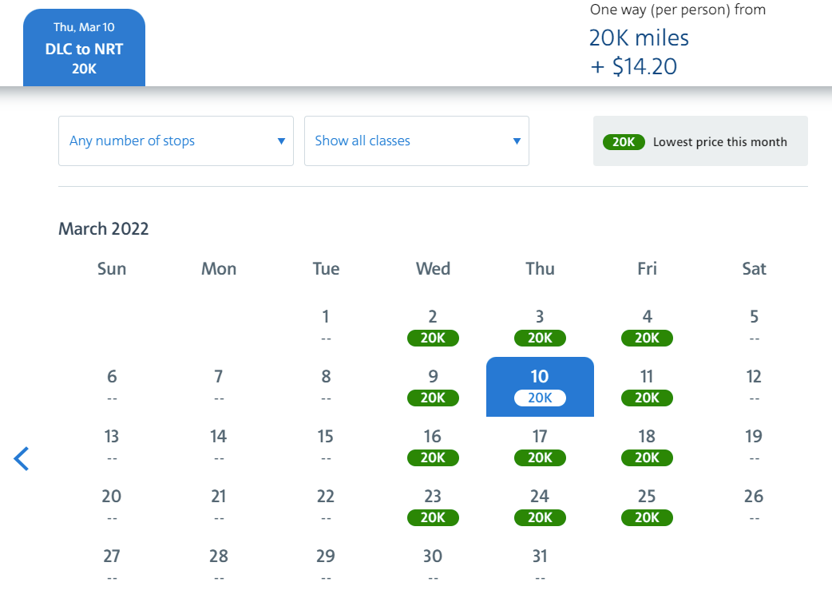Open the Any number of stops dropdown
Image resolution: width=832 pixels, height=598 pixels.
point(176,141)
